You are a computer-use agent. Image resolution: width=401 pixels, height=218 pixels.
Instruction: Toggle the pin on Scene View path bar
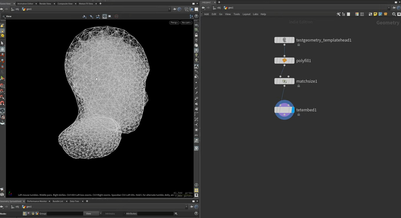click(x=175, y=9)
